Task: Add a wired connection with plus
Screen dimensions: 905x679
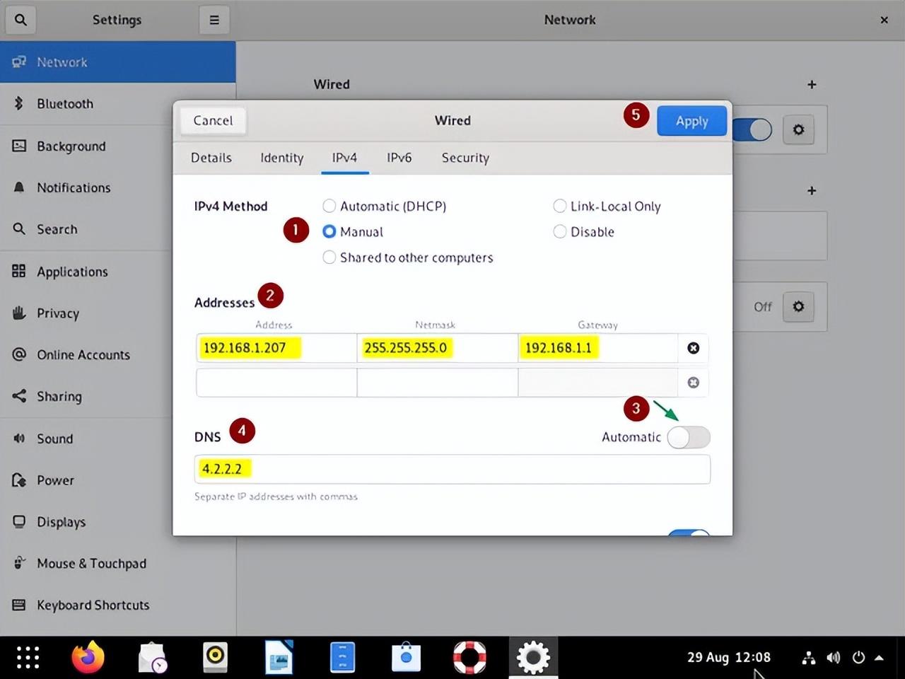Action: point(812,84)
